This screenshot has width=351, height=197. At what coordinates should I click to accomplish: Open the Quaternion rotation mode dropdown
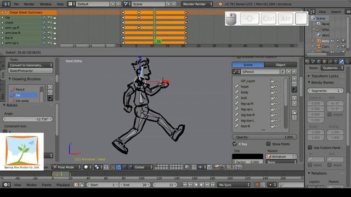coord(332,68)
